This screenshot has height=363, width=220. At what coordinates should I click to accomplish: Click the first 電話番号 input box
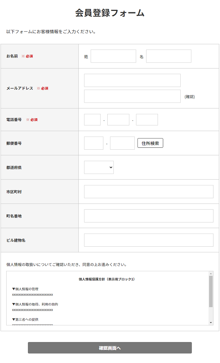(92, 120)
